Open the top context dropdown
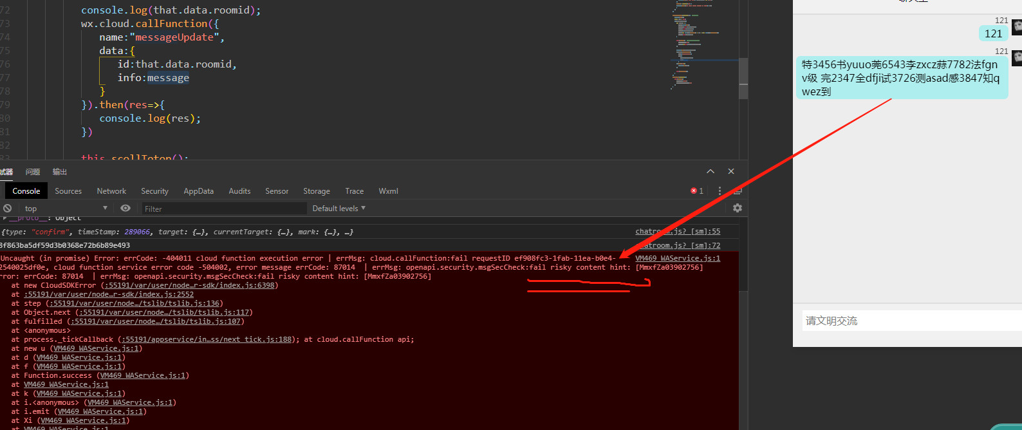Screen dimensions: 1022x430 pyautogui.click(x=66, y=209)
